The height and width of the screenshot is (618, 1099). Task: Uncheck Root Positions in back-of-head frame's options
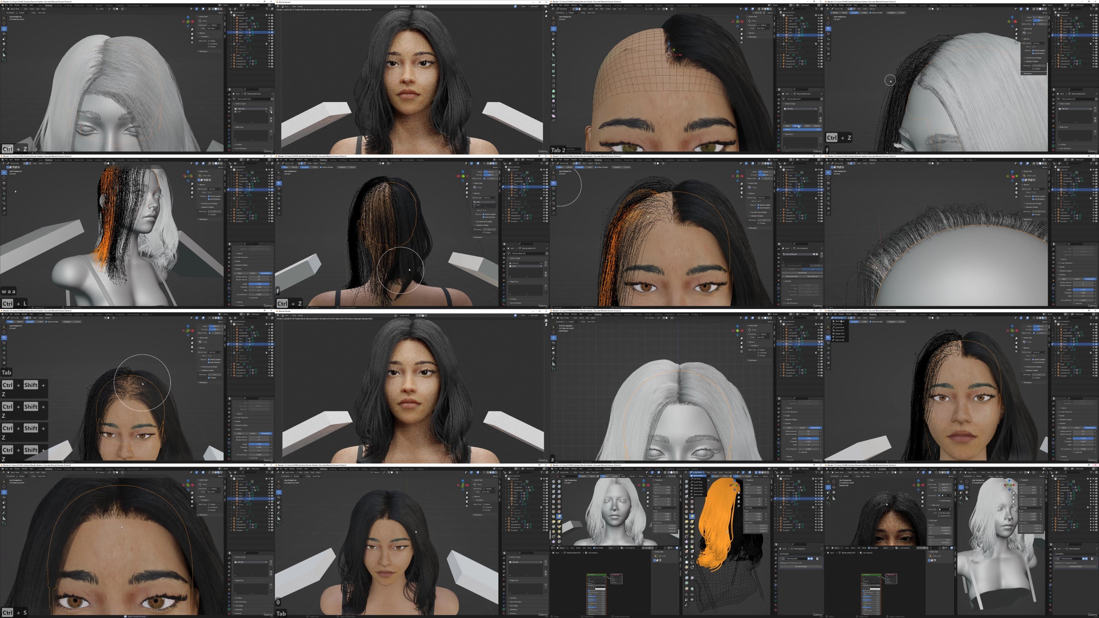(483, 217)
